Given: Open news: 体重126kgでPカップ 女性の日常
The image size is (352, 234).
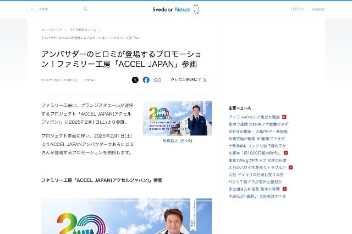Looking at the screenshot, I should [x=257, y=161].
